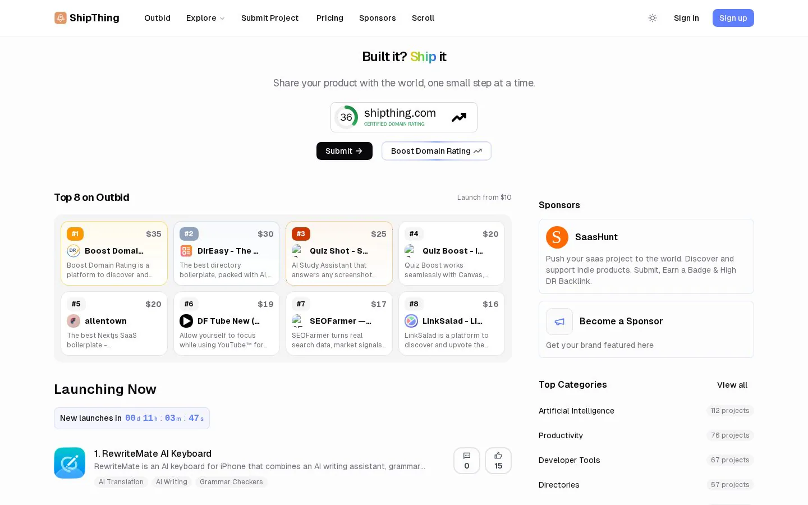Click the SaasHunt orange S logo
The height and width of the screenshot is (505, 808).
[557, 237]
